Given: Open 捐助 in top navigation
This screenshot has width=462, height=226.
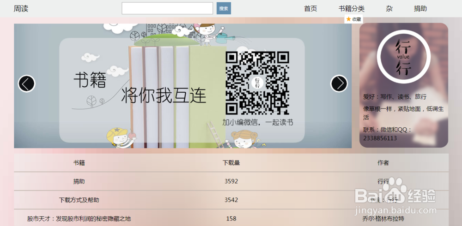Looking at the screenshot, I should [x=420, y=9].
